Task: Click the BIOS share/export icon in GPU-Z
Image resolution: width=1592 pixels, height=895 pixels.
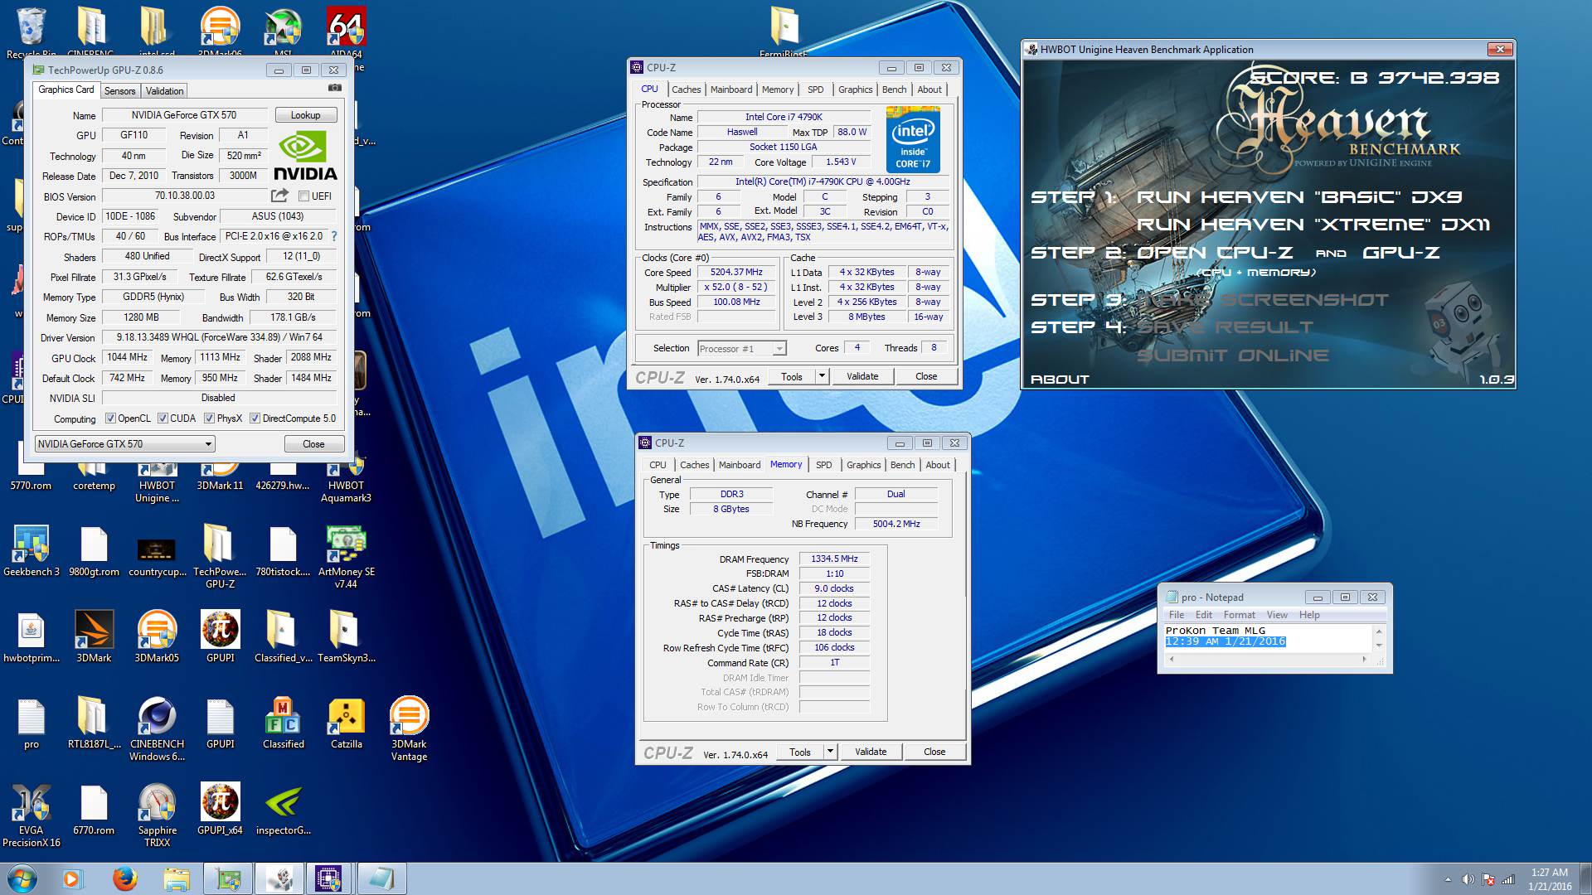Action: pos(279,196)
